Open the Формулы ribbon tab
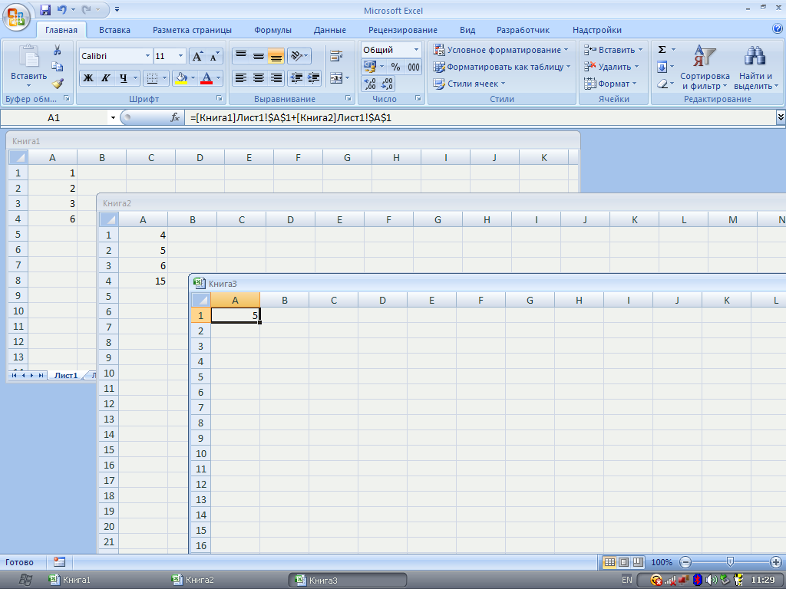Viewport: 786px width, 589px height. click(272, 30)
